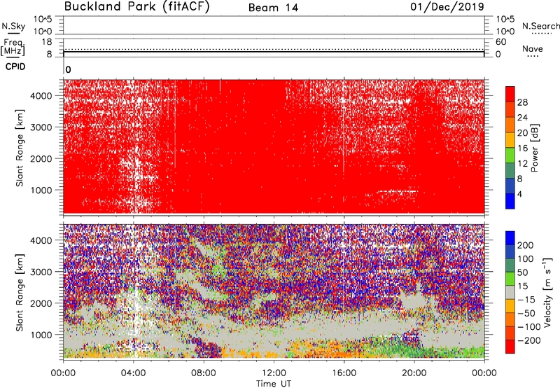Screen dimensions: 560x388
Task: Click the "4" tick on Power colorbar
Action: 520,194
